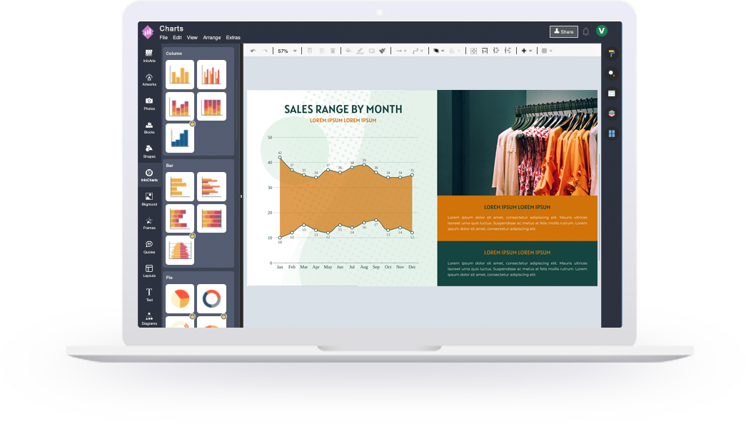Select the blue stepped column chart thumbnail
This screenshot has width=746, height=424.
[x=180, y=138]
